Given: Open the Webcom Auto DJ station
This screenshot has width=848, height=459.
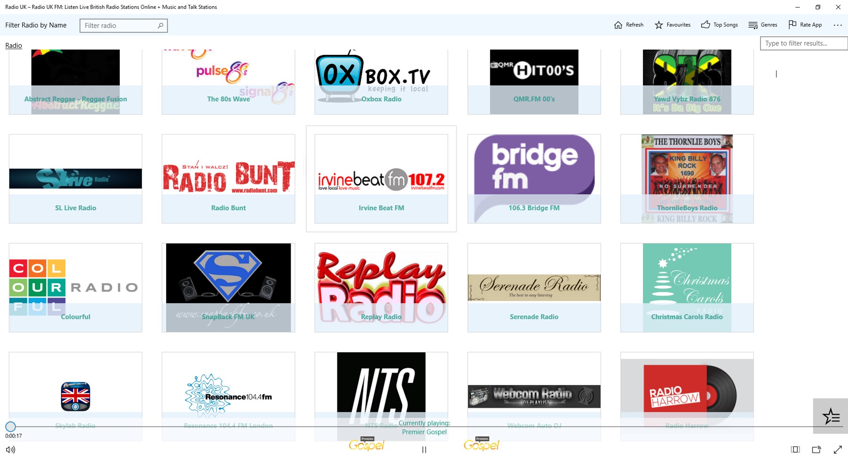Looking at the screenshot, I should point(534,396).
